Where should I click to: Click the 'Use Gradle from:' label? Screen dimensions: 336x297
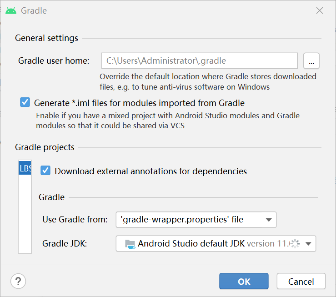(x=75, y=220)
